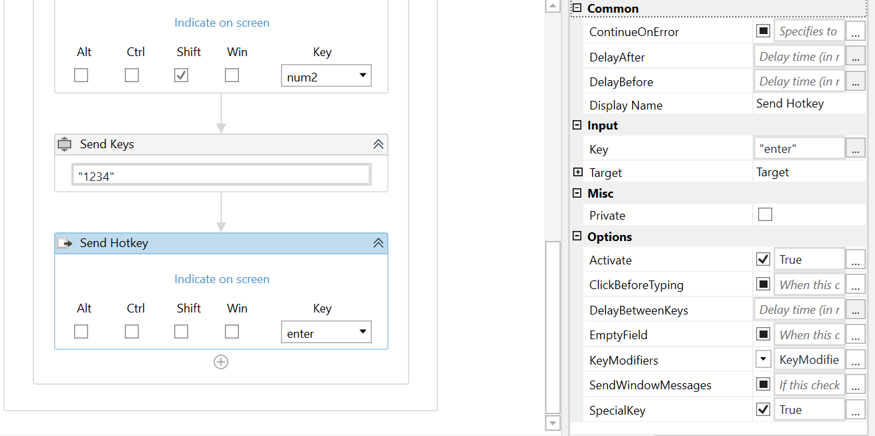Click Indicate on screen in Send Hotkey
The width and height of the screenshot is (875, 436).
(x=222, y=278)
